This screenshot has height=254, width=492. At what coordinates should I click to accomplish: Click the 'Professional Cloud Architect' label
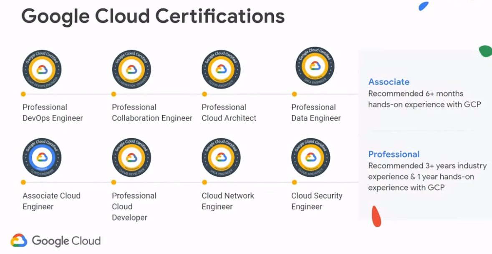tap(229, 113)
